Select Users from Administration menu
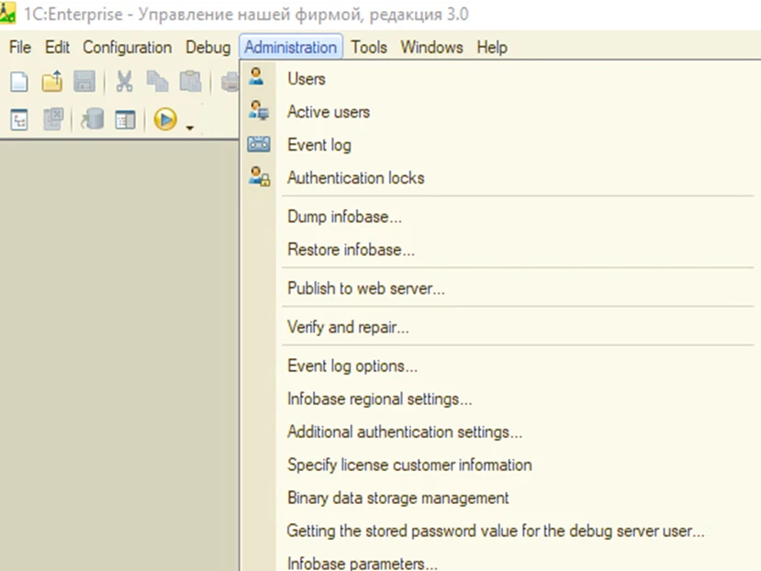Image resolution: width=761 pixels, height=571 pixels. [500, 79]
